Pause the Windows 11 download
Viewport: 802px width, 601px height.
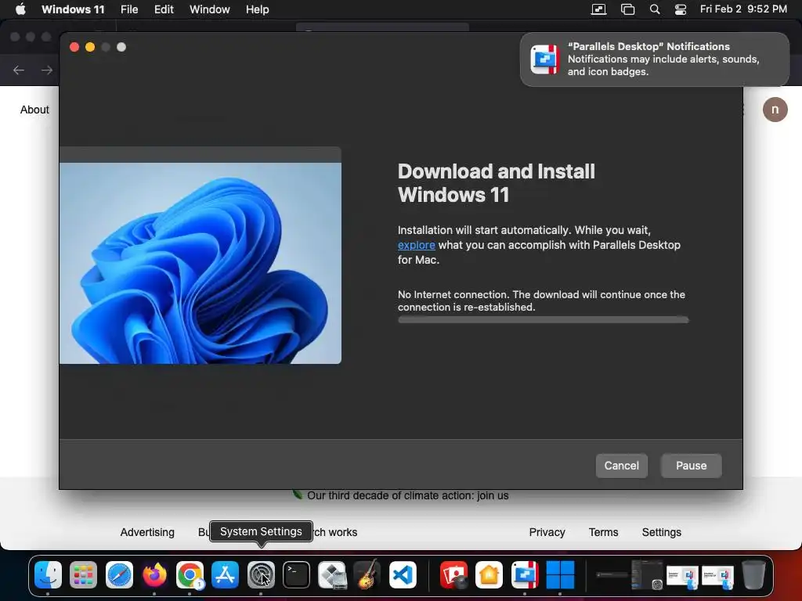click(x=691, y=466)
